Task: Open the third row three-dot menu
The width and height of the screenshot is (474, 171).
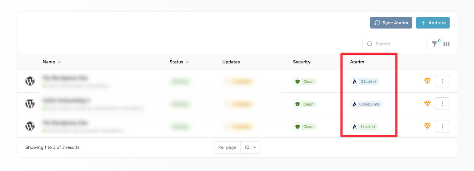Action: [442, 126]
